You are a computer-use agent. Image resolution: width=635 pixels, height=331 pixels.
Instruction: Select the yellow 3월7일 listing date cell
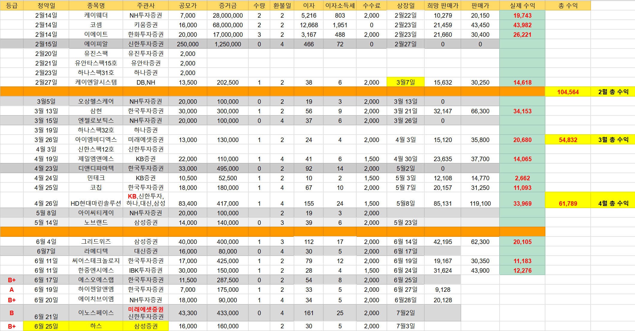pyautogui.click(x=405, y=82)
